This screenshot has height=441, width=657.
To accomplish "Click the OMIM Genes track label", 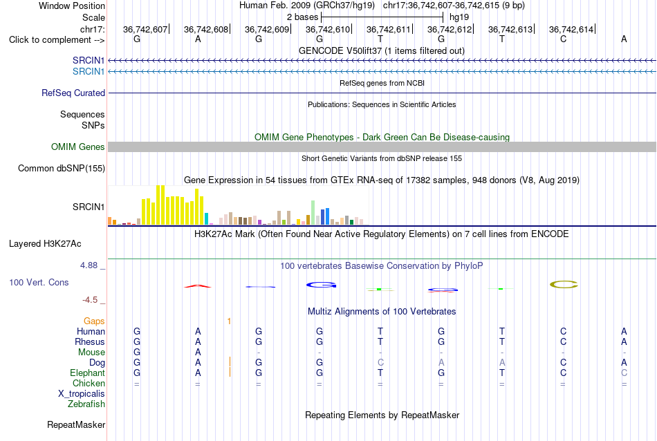I will point(78,147).
